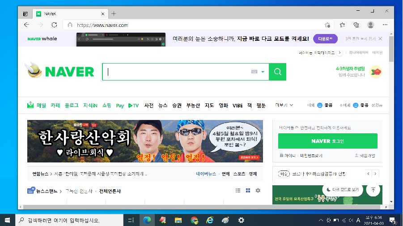Click 연예 link in news bar

(x=226, y=174)
